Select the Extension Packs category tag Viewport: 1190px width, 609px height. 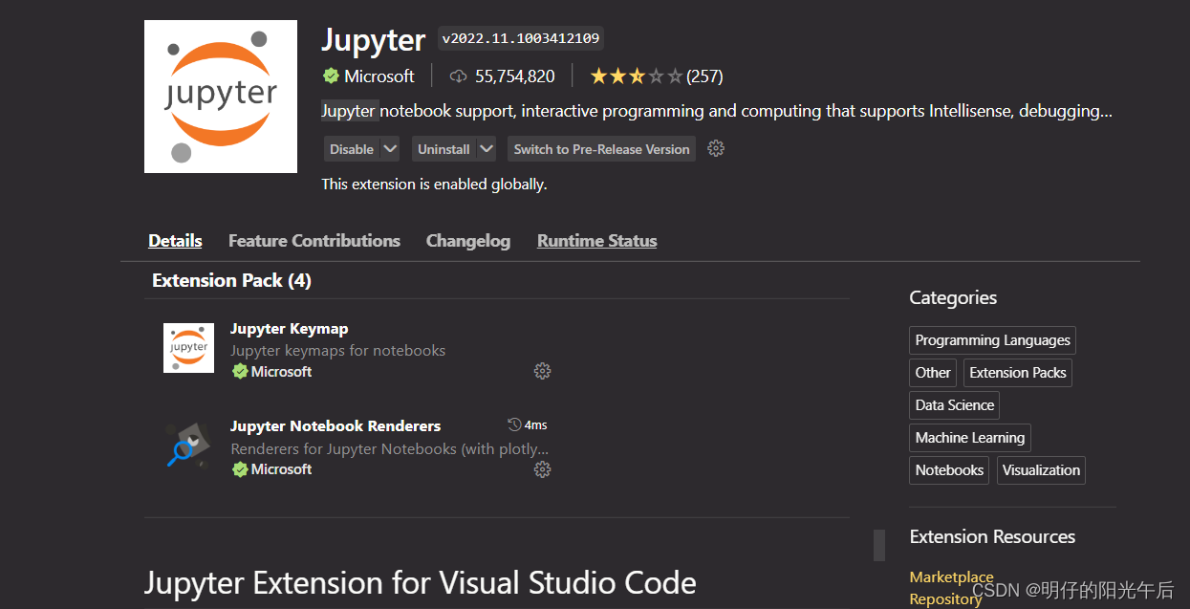point(1018,373)
